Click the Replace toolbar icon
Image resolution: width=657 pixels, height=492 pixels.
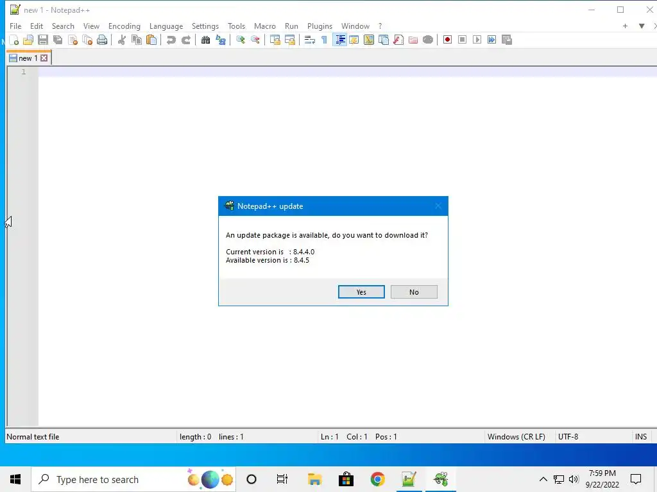[x=221, y=40]
